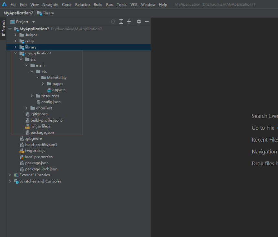The height and width of the screenshot is (237, 278).
Task: Hide the Project panel with minus icon
Action: coord(147,22)
